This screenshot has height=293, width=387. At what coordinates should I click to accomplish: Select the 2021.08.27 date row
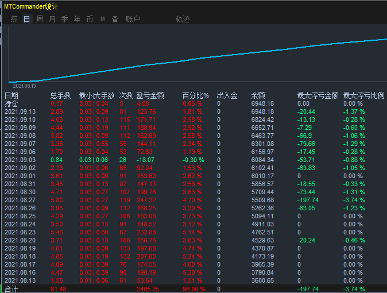(20, 200)
